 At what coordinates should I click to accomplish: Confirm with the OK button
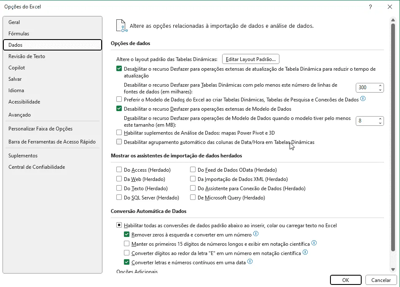coord(346,280)
